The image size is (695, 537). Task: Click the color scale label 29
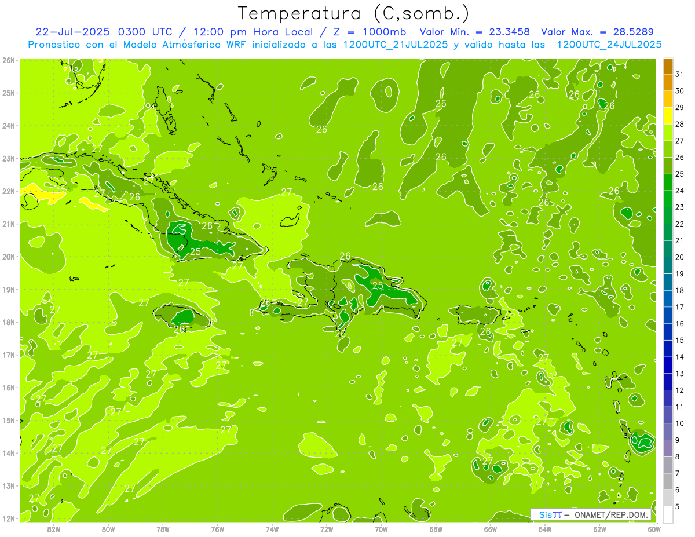679,108
